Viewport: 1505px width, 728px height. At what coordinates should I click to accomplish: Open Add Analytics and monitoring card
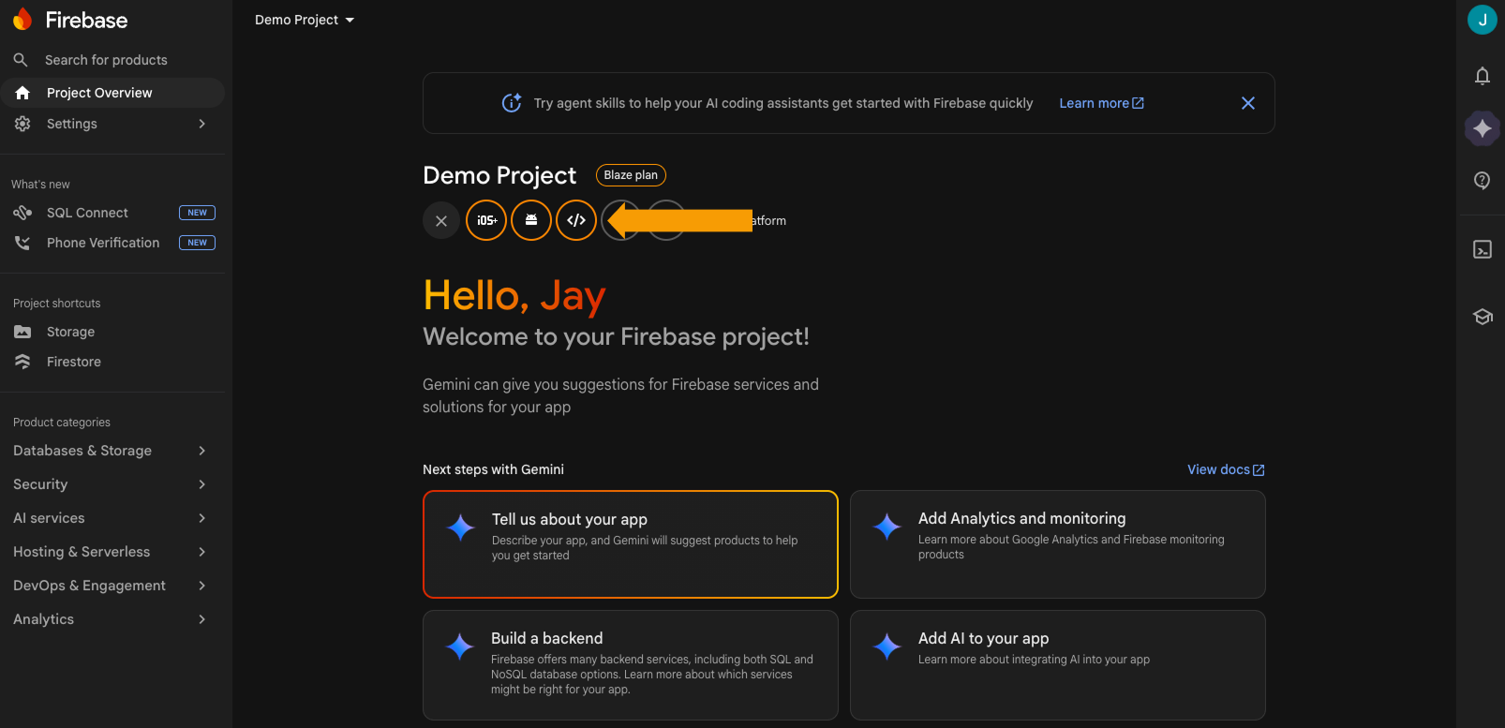coord(1058,544)
